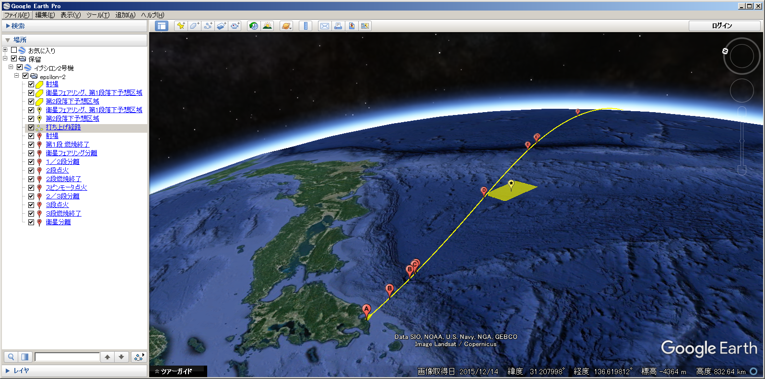View in Google Maps icon

365,26
